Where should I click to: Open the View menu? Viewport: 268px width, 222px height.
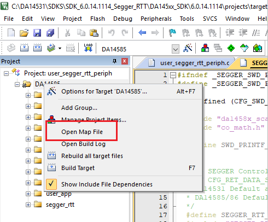tap(48, 19)
